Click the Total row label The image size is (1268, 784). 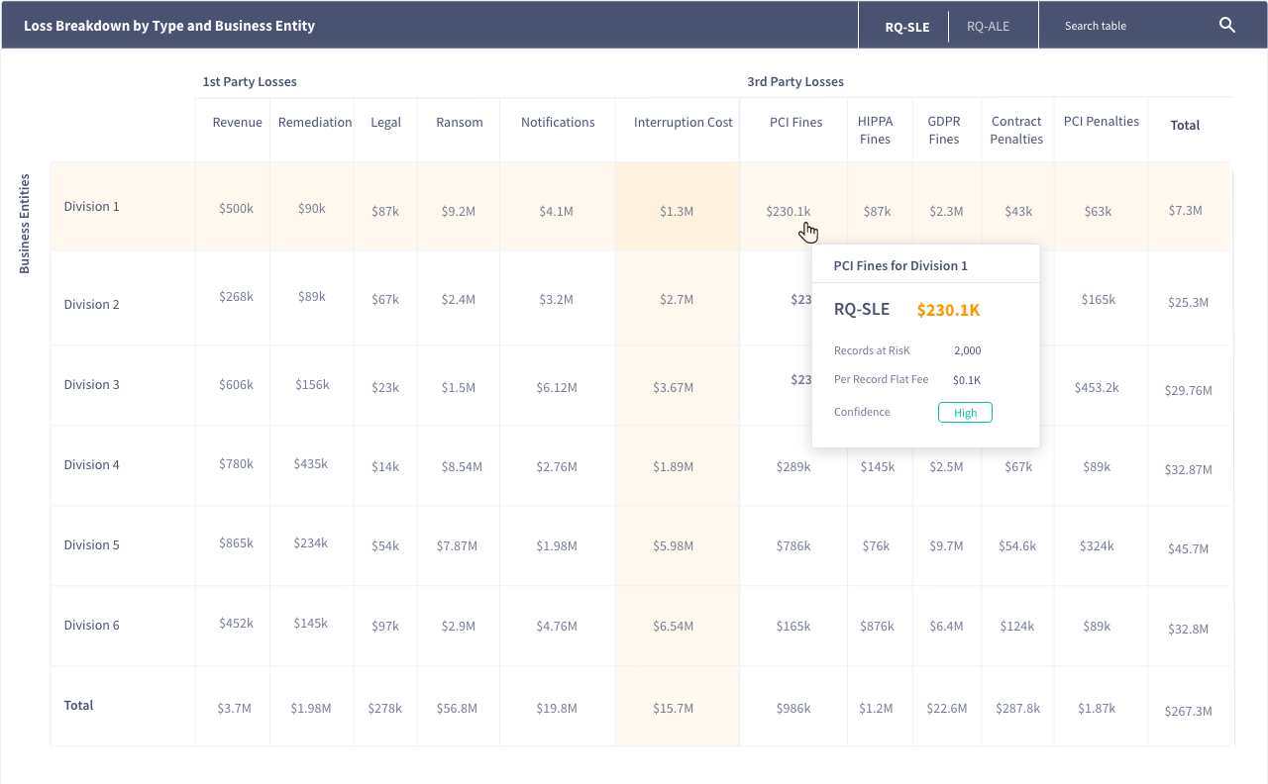pyautogui.click(x=78, y=706)
